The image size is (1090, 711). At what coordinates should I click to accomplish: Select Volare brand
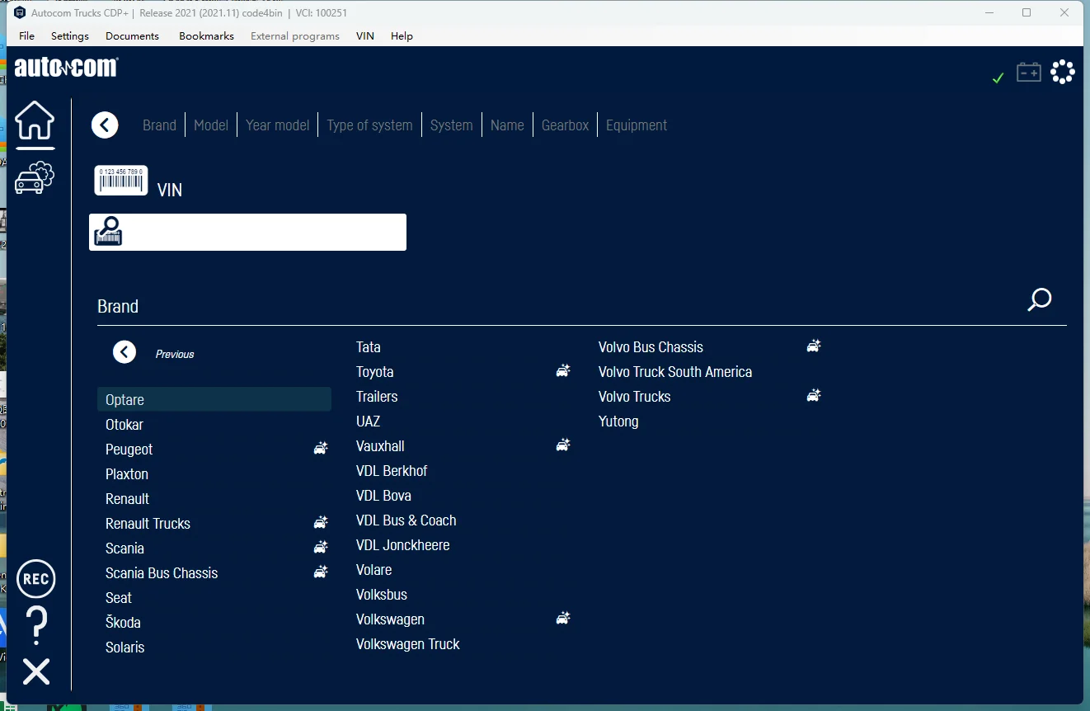(x=374, y=570)
